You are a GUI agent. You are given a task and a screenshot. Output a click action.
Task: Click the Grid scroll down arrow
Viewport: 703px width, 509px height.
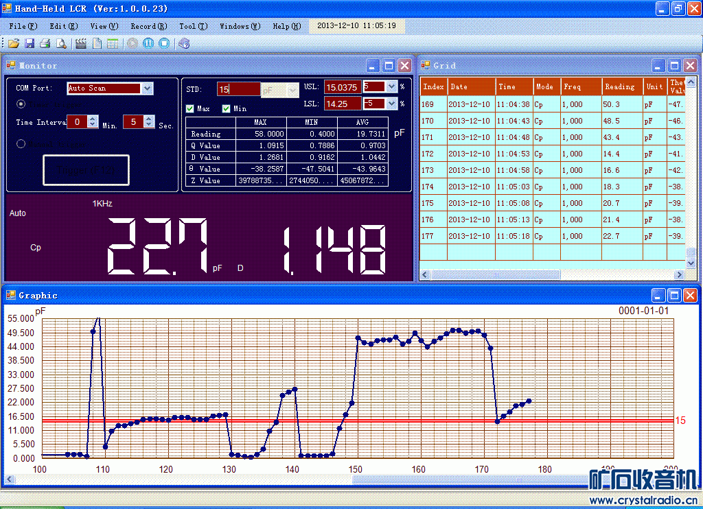691,263
